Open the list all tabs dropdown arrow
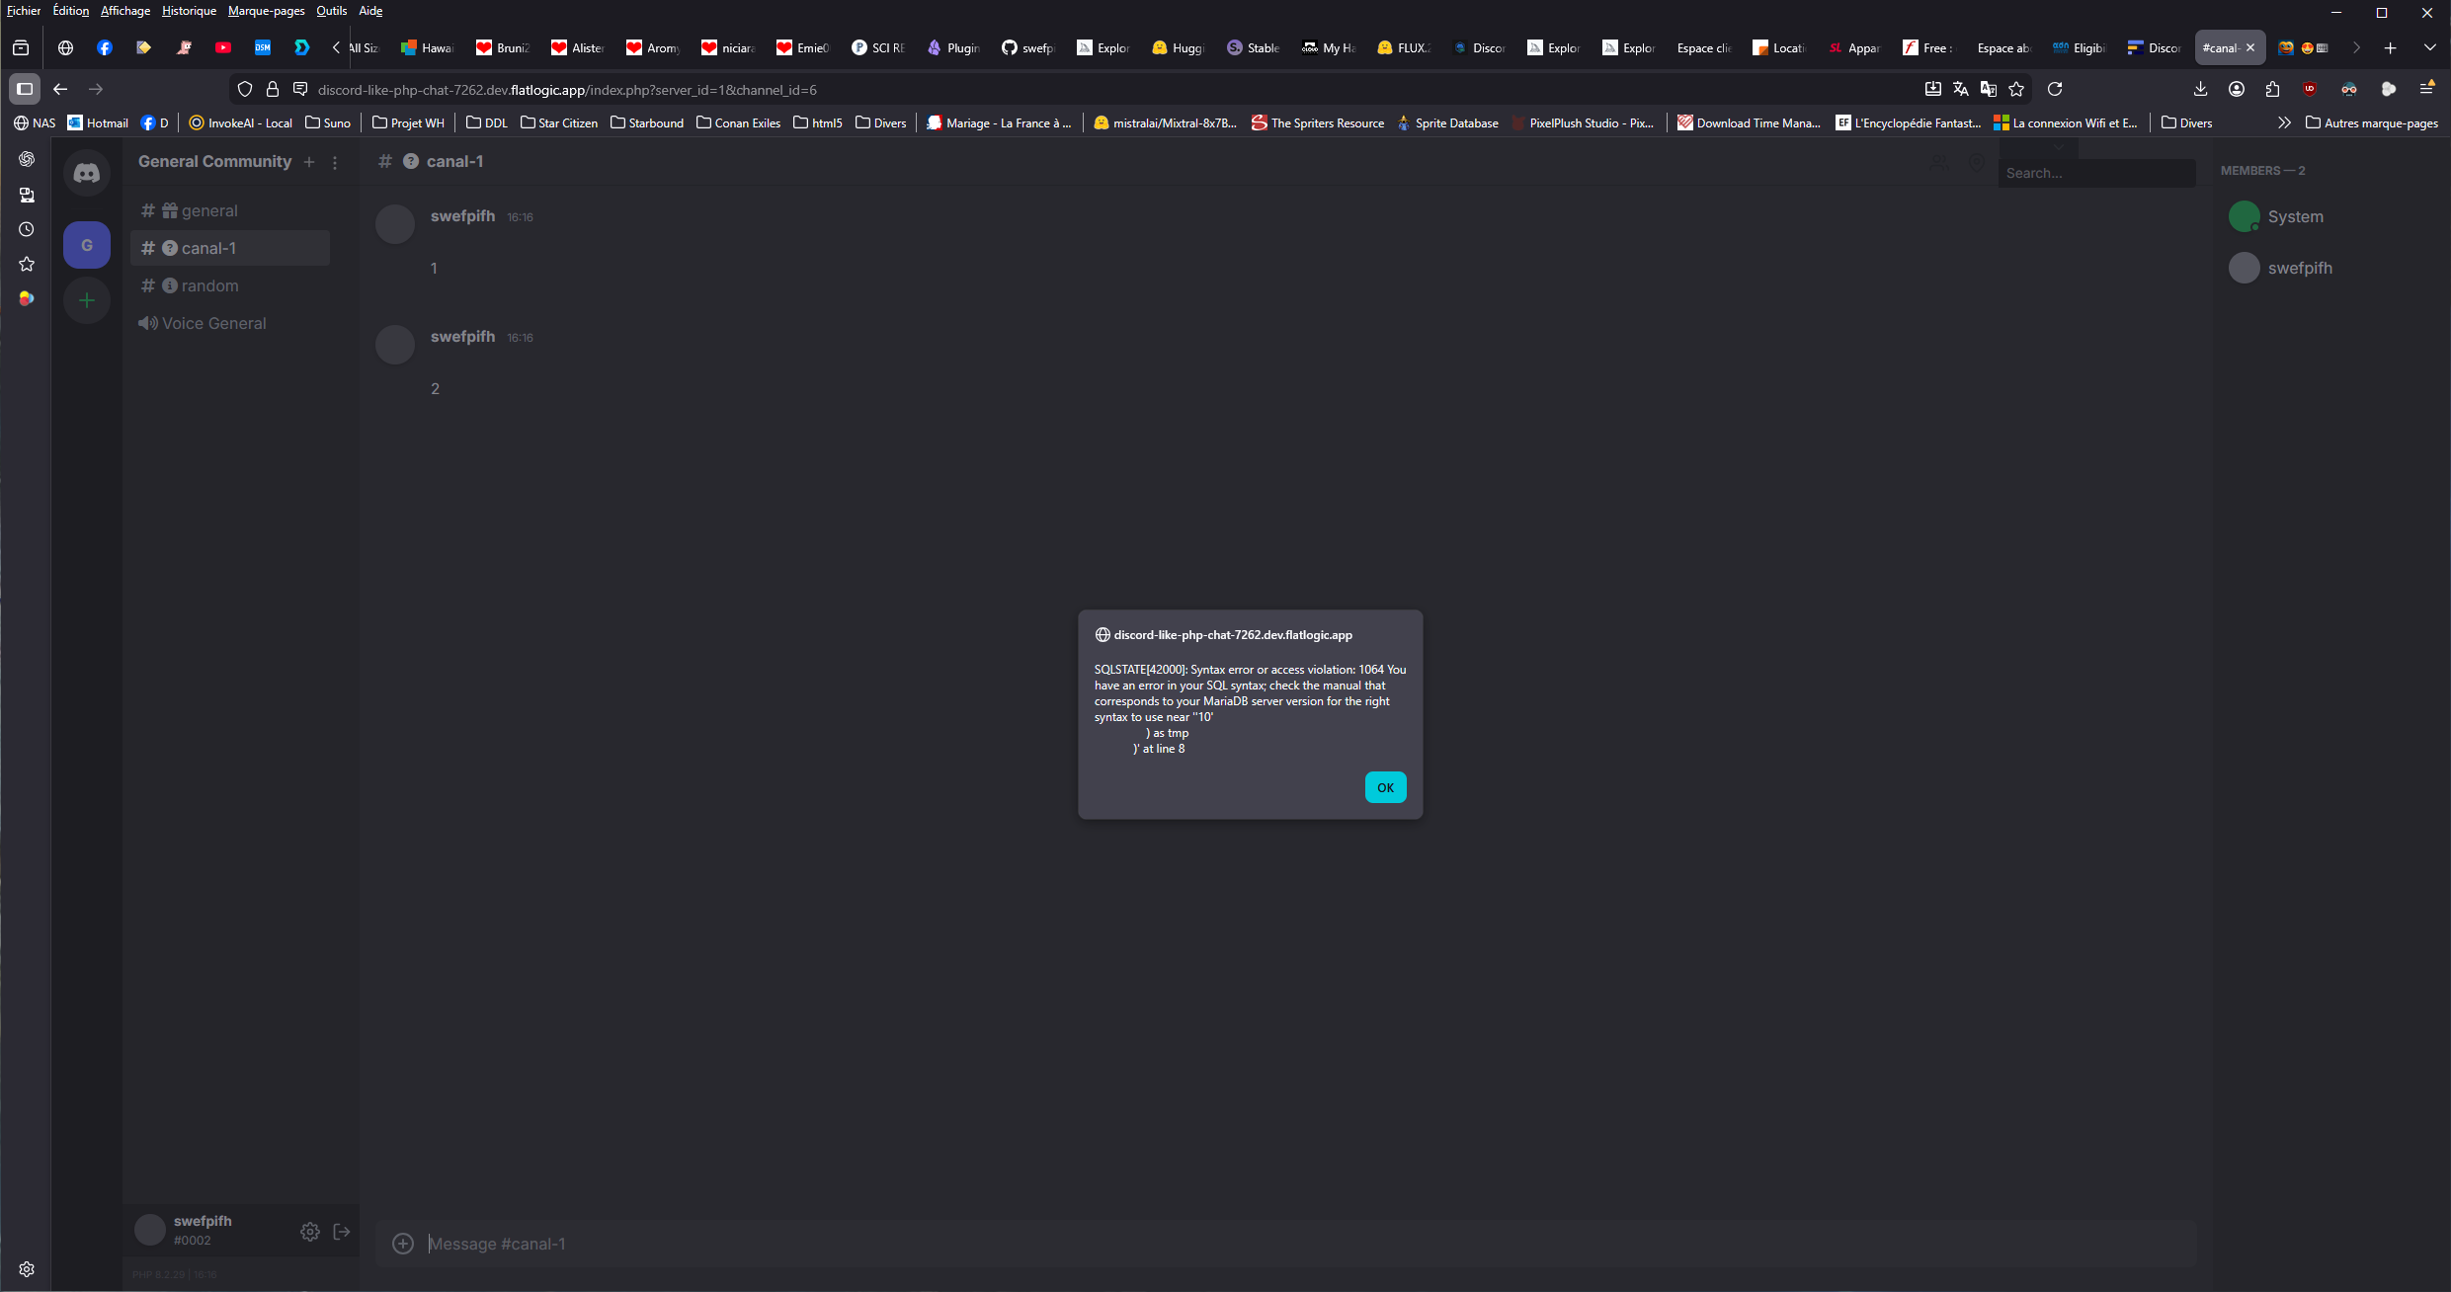The height and width of the screenshot is (1292, 2451). point(2429,47)
